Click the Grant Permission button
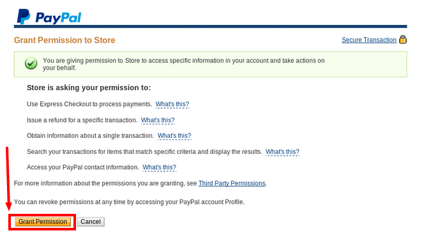This screenshot has width=433, height=233. (x=43, y=222)
